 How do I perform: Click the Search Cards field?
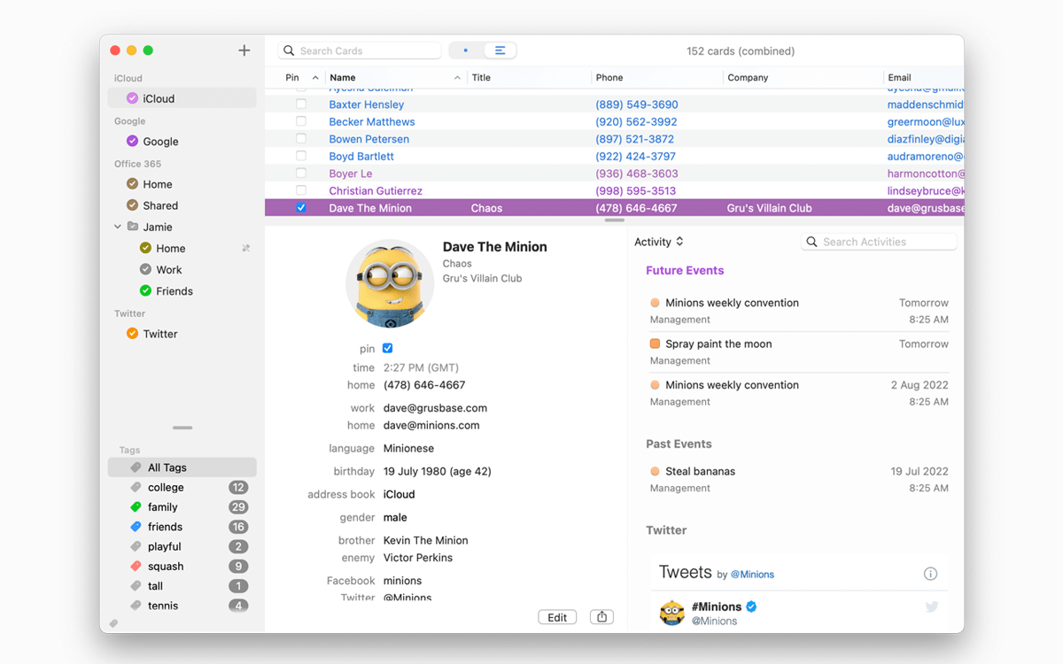pyautogui.click(x=359, y=50)
